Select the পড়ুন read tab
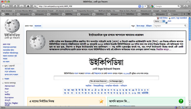The width and height of the screenshot is (191, 109). click(x=133, y=26)
